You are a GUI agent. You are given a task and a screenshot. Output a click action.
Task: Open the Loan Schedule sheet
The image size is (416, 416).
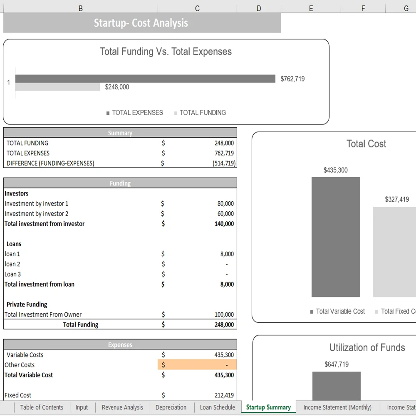coord(217,407)
